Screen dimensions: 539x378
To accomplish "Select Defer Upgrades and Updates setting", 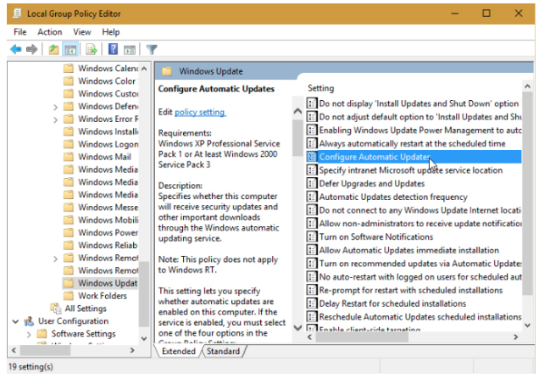I will [x=372, y=184].
